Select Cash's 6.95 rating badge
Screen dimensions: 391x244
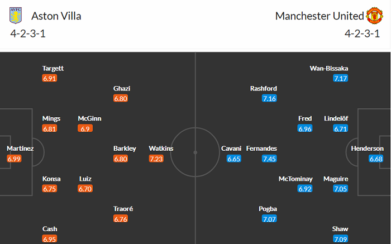[x=50, y=239]
